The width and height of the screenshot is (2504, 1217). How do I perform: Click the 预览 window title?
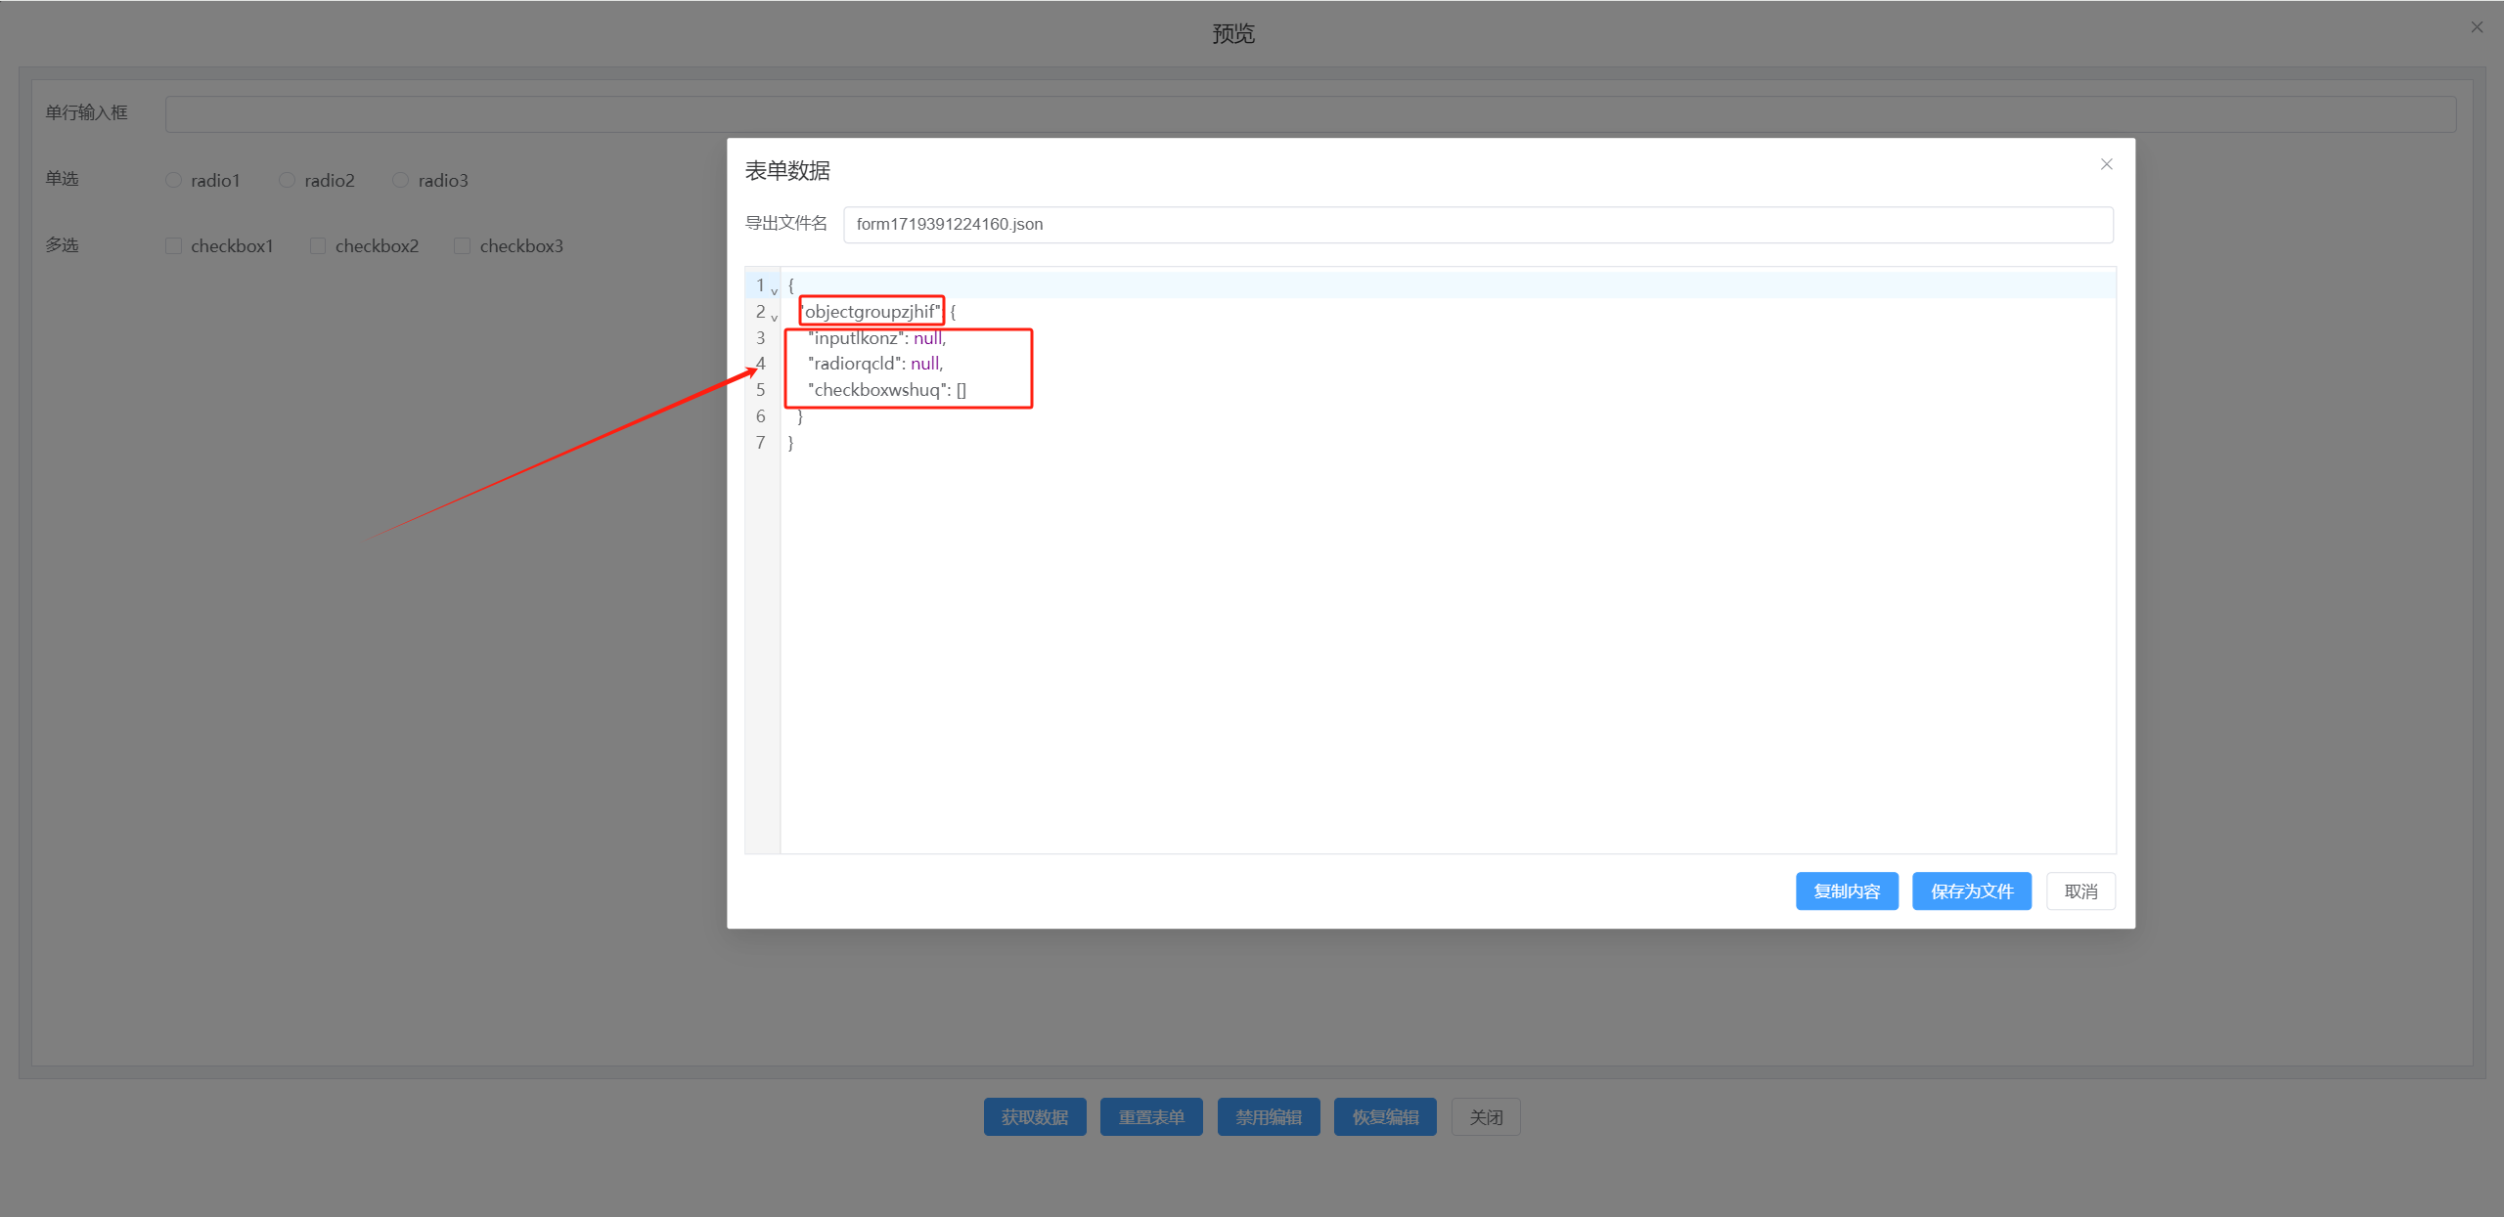pyautogui.click(x=1233, y=34)
